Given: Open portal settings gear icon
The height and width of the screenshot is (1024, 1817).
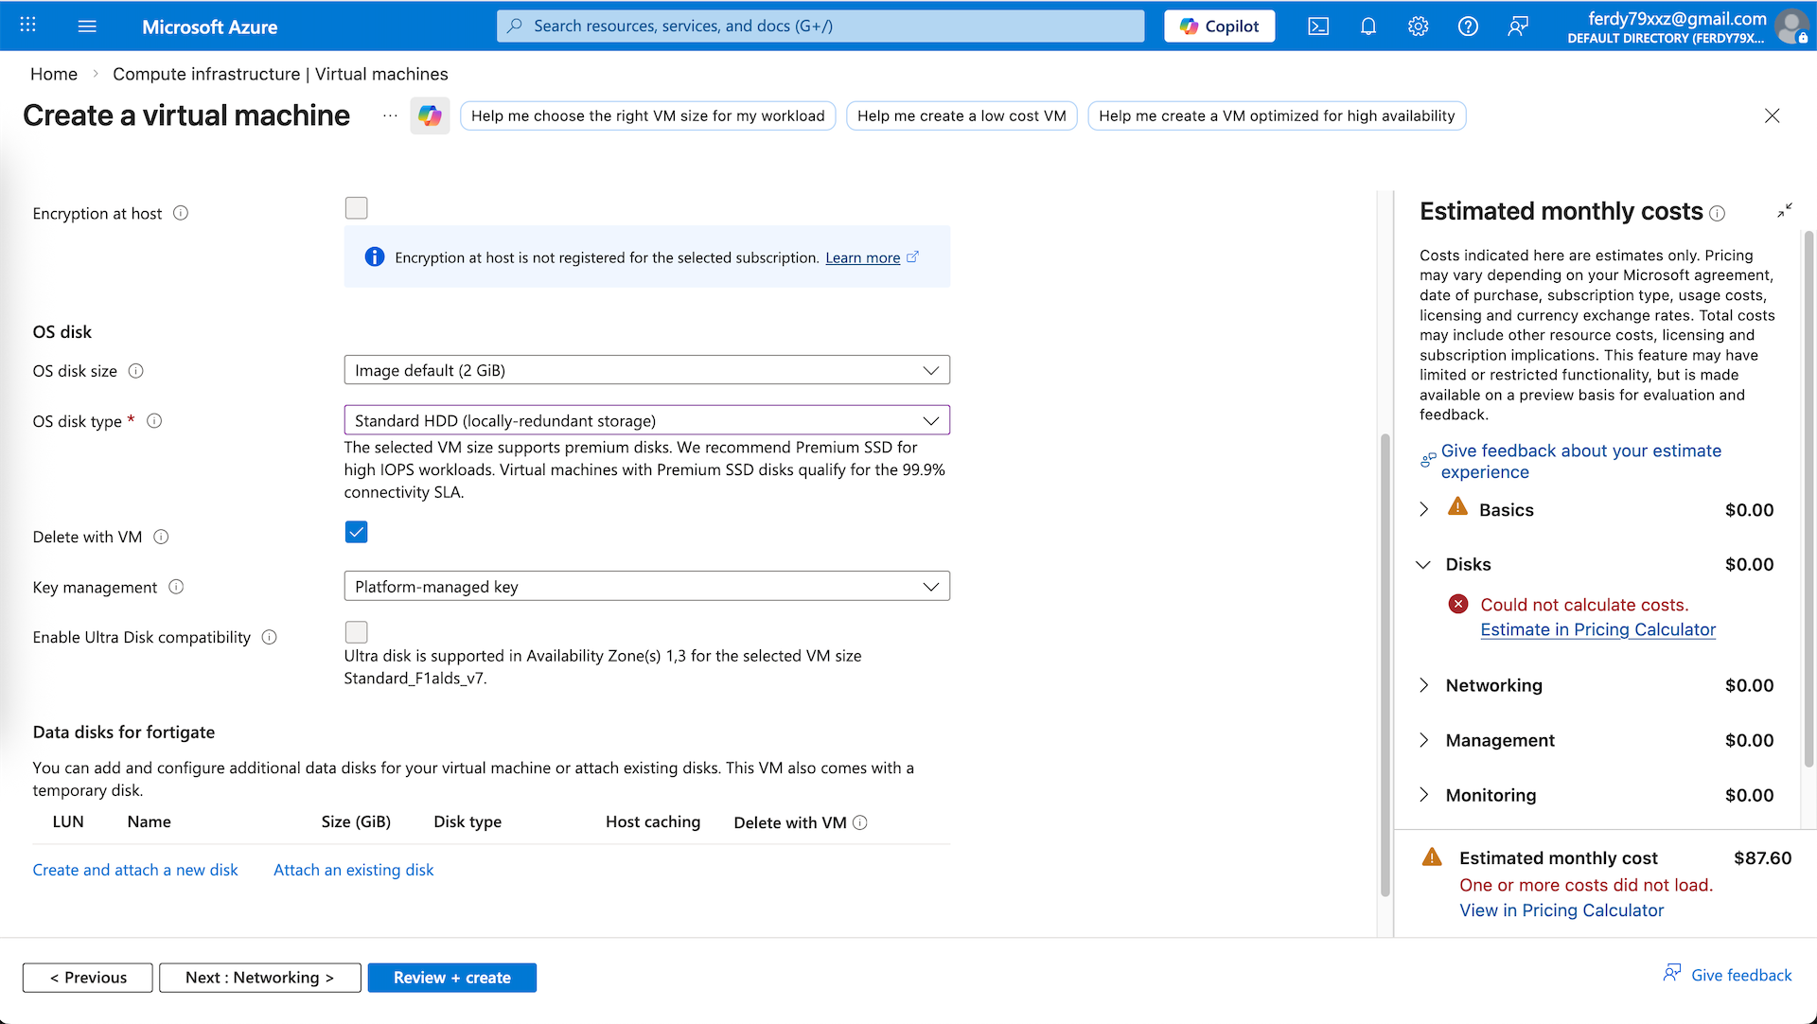Looking at the screenshot, I should coord(1418,26).
